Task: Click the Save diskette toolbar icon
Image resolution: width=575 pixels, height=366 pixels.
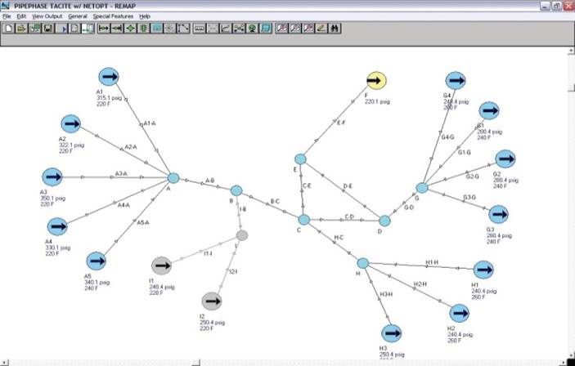Action: point(48,29)
